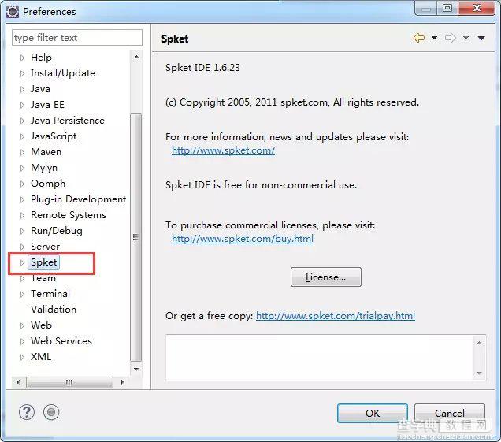Click license box scrollbar up arrow
This screenshot has width=501, height=442.
tap(479, 343)
